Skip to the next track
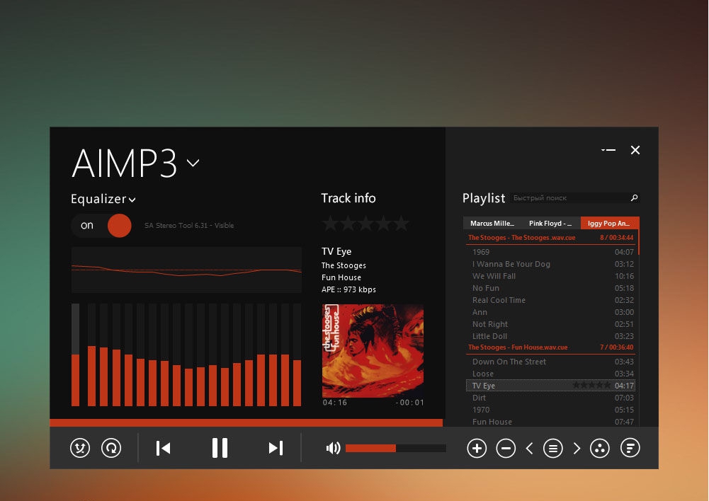 (275, 447)
